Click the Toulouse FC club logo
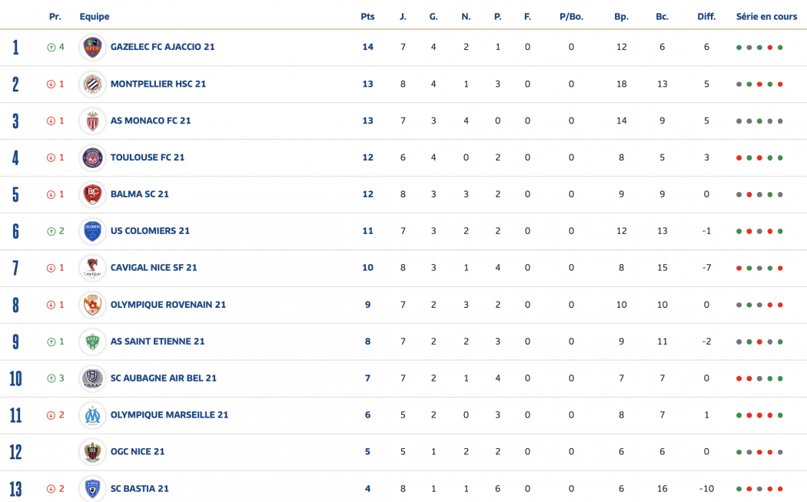Image resolution: width=807 pixels, height=502 pixels. (93, 157)
